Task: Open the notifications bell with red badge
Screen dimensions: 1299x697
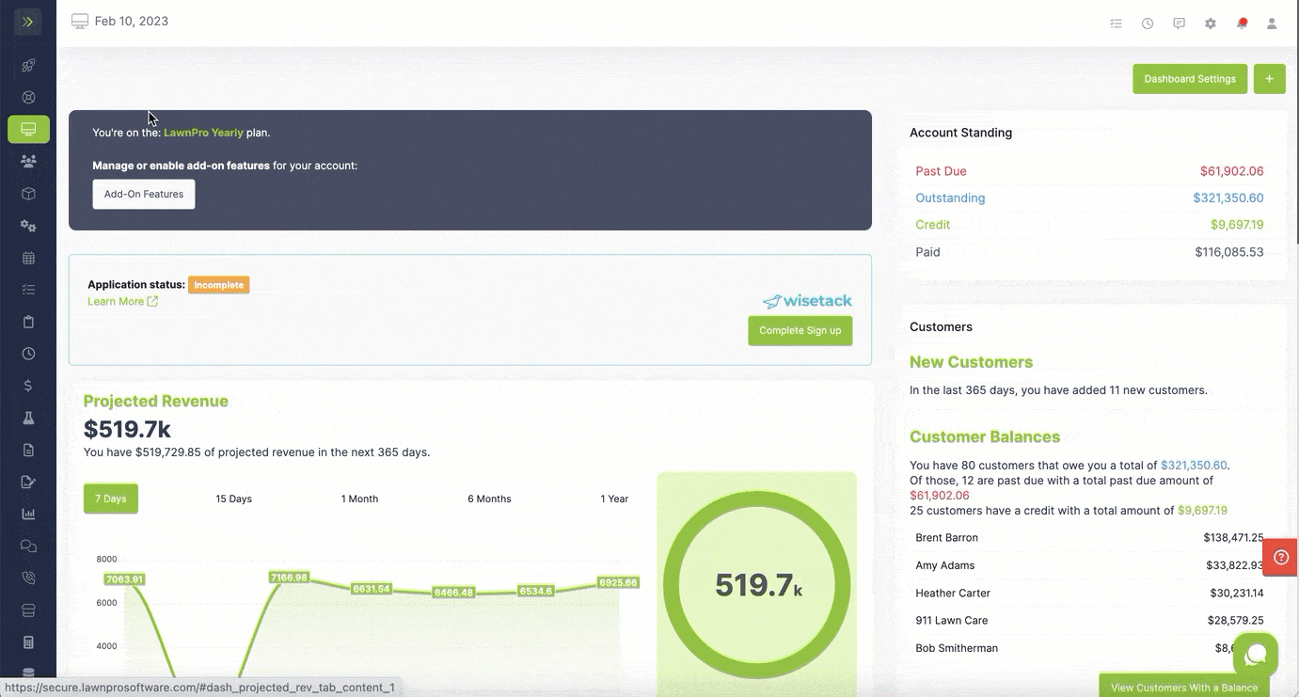Action: coord(1242,24)
